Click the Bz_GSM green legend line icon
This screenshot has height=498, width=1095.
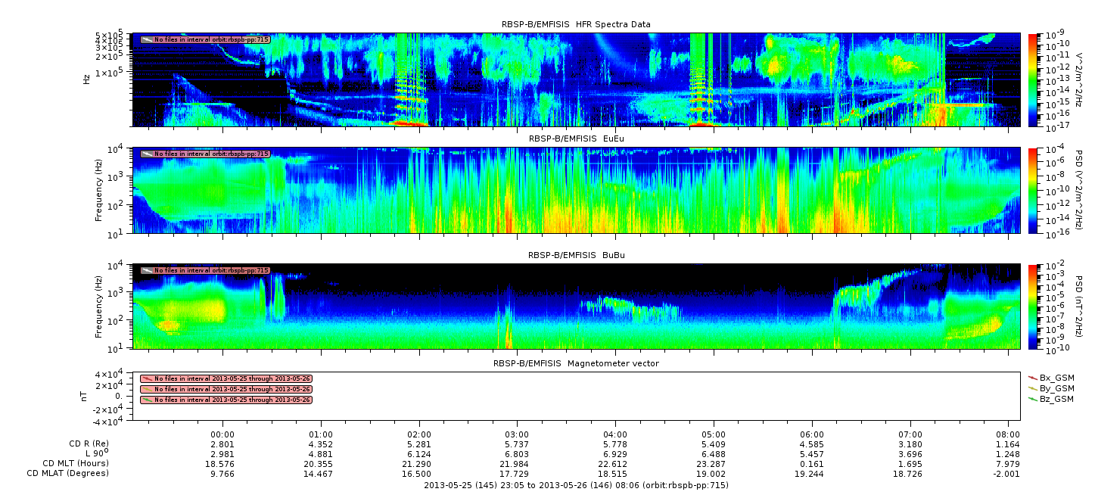pyautogui.click(x=1032, y=398)
